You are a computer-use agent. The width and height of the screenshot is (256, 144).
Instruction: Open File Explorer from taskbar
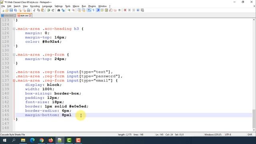[23, 140]
